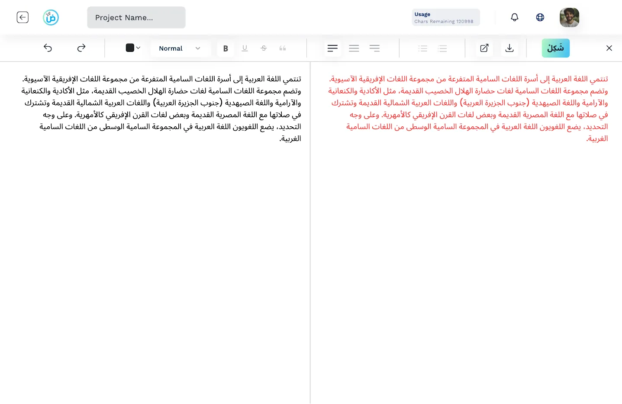622x404 pixels.
Task: Toggle strikethrough formatting
Action: [x=264, y=48]
